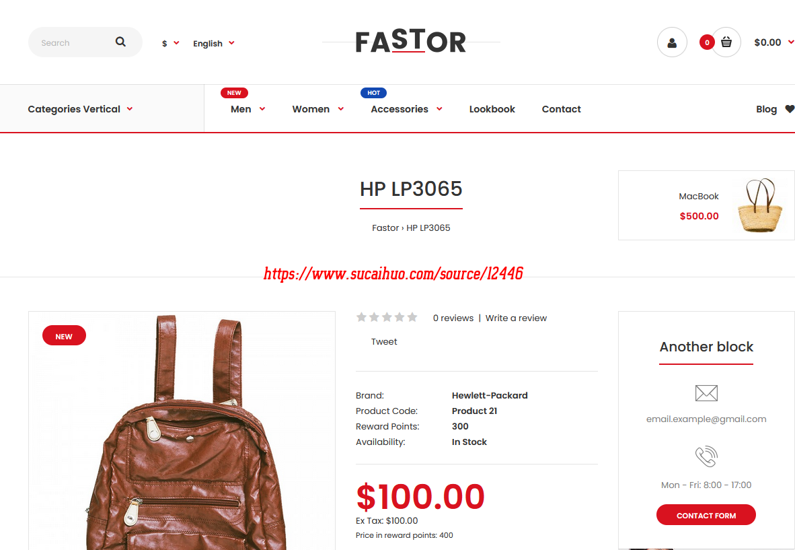The height and width of the screenshot is (550, 795).
Task: Open the Accessories menu
Action: point(406,109)
